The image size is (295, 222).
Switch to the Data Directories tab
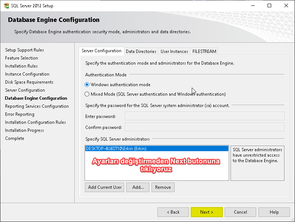tap(141, 51)
